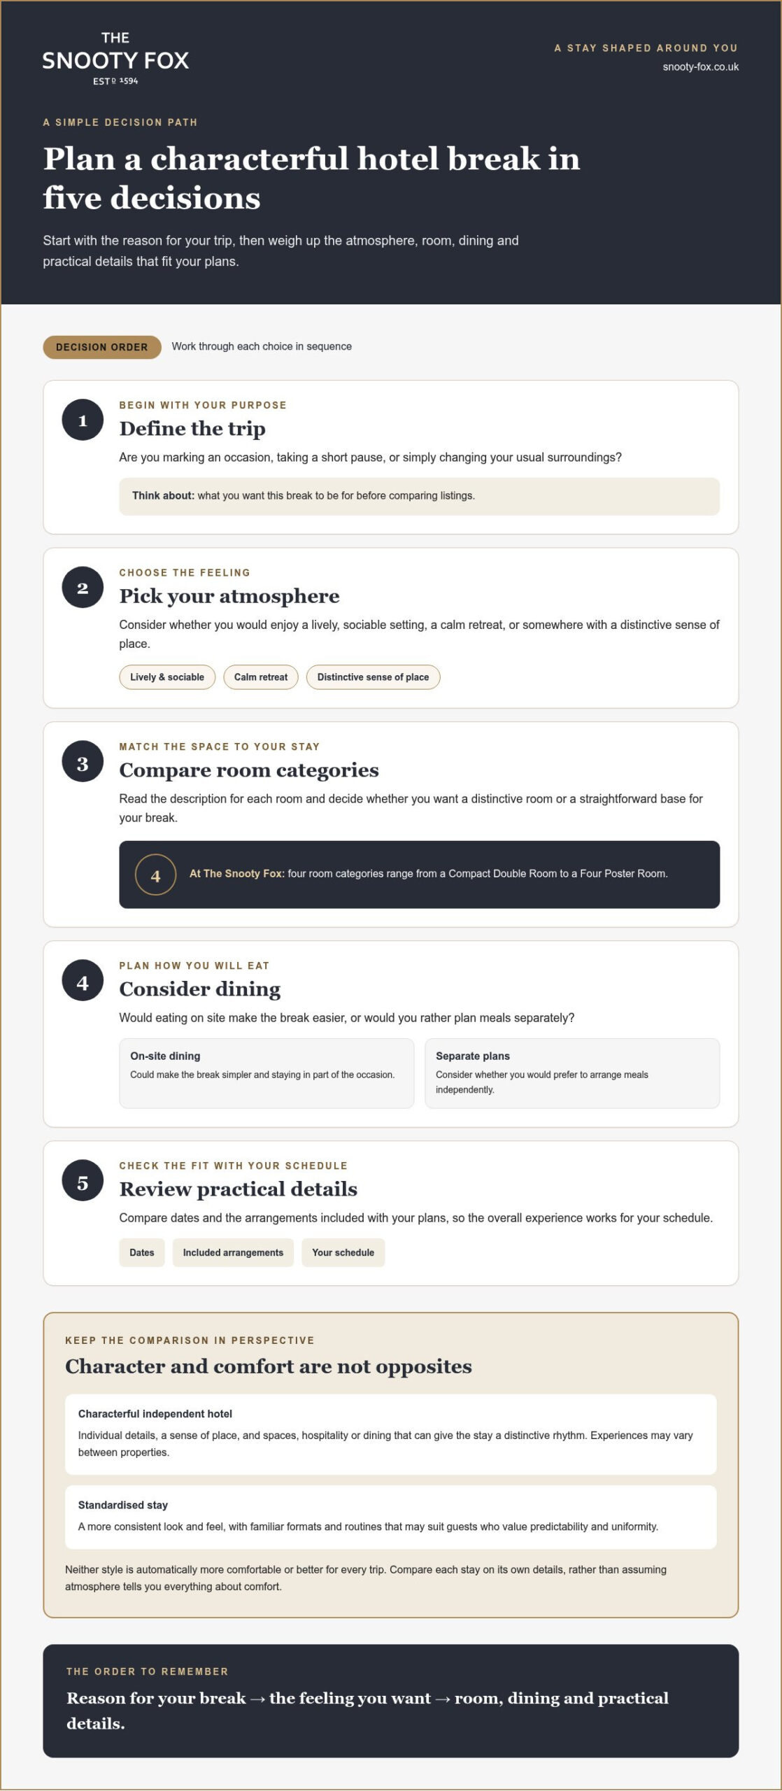The height and width of the screenshot is (1791, 782).
Task: Click the Think about tip box
Action: (x=419, y=497)
